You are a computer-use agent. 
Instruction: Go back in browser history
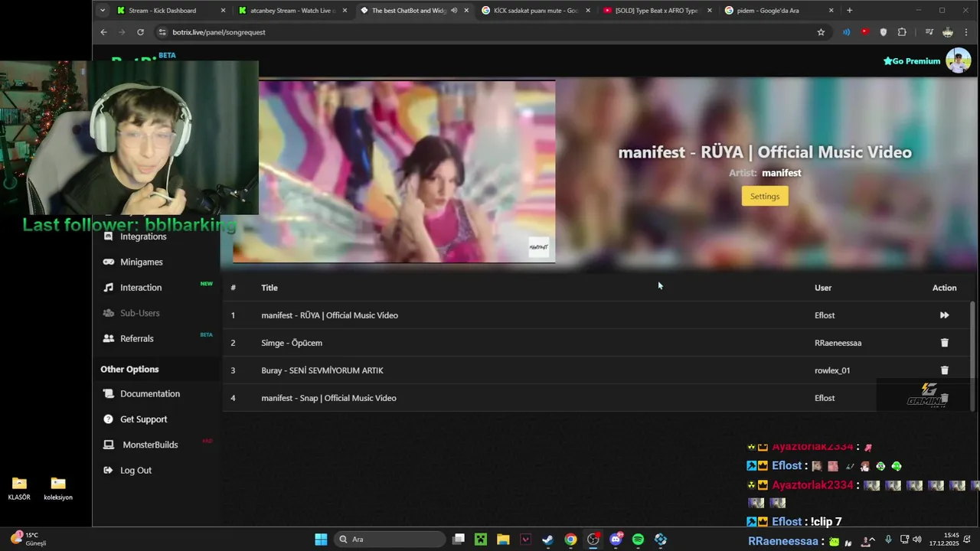pos(103,32)
